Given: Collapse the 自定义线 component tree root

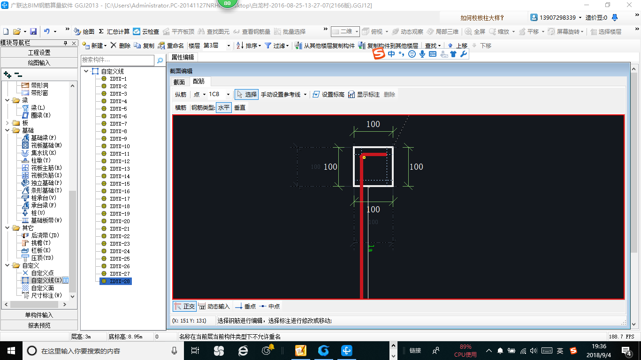Looking at the screenshot, I should pyautogui.click(x=86, y=71).
